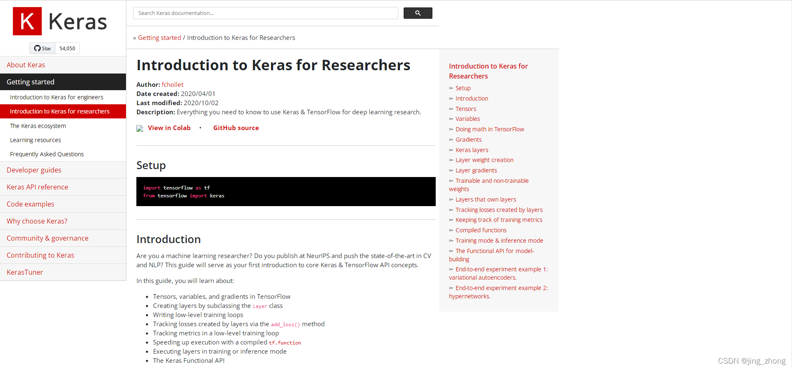Click the page title heading
This screenshot has width=792, height=369.
pyautogui.click(x=273, y=65)
